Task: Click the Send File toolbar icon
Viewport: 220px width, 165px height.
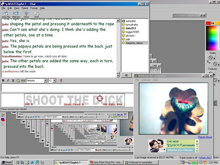Action: point(5,14)
